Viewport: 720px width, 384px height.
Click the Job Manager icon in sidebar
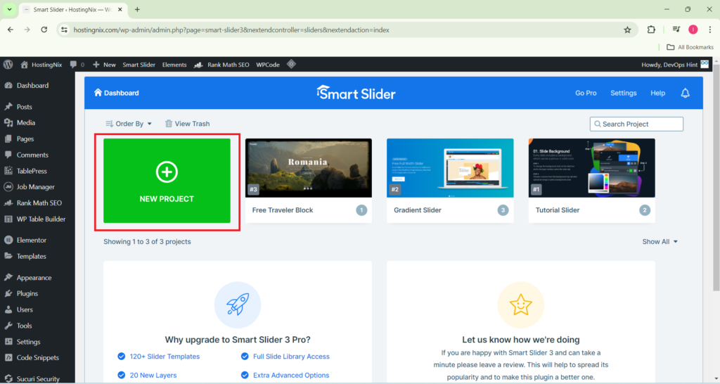pos(8,187)
